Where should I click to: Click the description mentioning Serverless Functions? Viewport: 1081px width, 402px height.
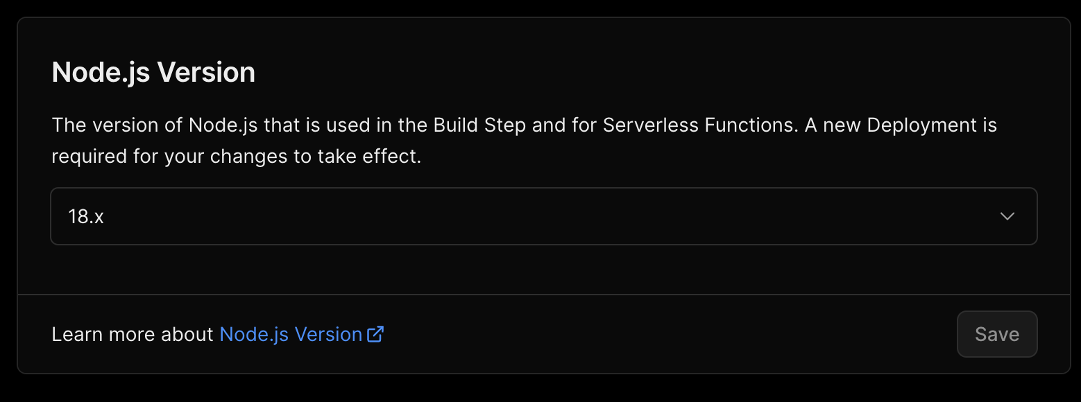tap(524, 141)
